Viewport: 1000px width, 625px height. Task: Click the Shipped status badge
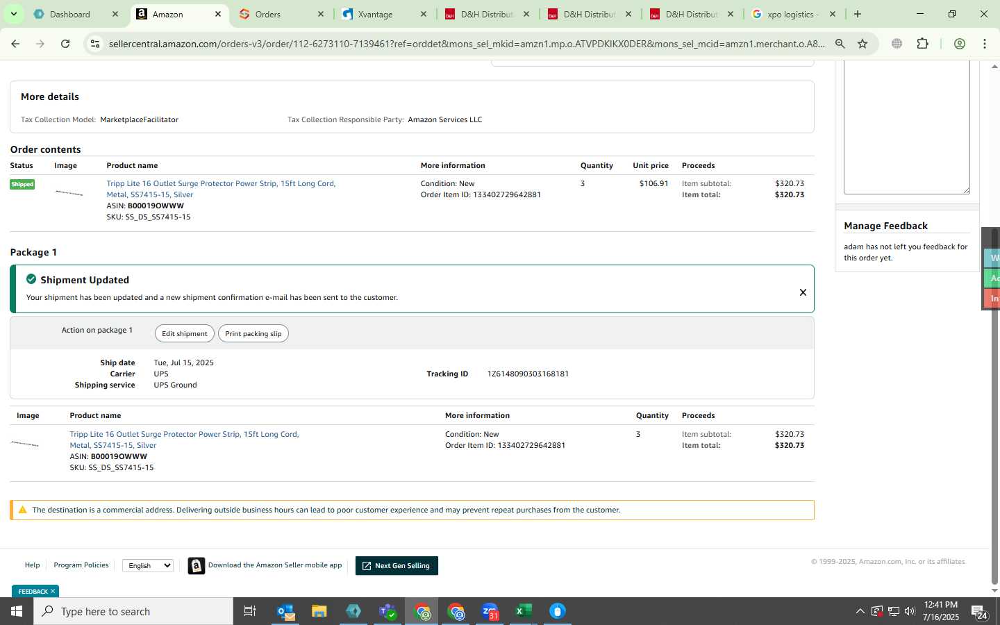pyautogui.click(x=22, y=184)
